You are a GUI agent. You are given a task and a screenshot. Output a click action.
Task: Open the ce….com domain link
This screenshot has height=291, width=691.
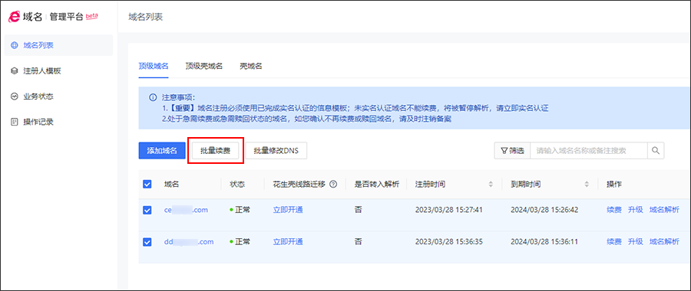click(186, 210)
